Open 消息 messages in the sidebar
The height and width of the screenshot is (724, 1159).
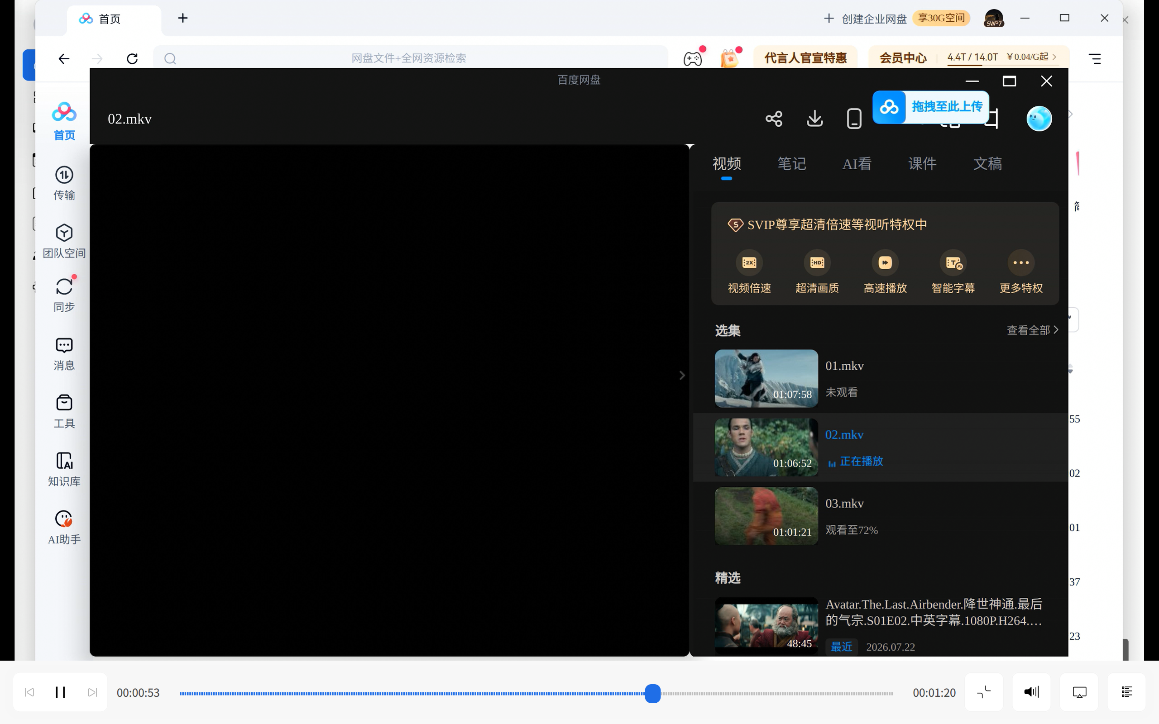tap(64, 354)
